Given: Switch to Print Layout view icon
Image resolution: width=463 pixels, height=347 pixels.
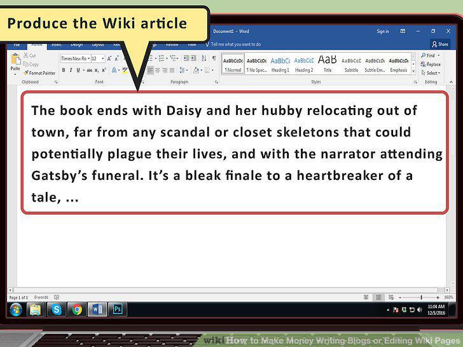Looking at the screenshot, I should (378, 297).
